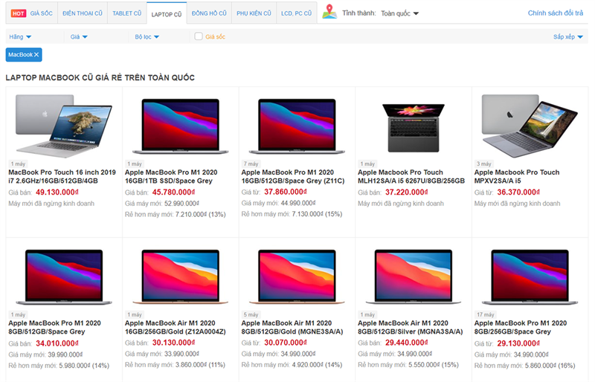Click the 49.130.000₫ price
The height and width of the screenshot is (382, 595).
click(x=57, y=192)
